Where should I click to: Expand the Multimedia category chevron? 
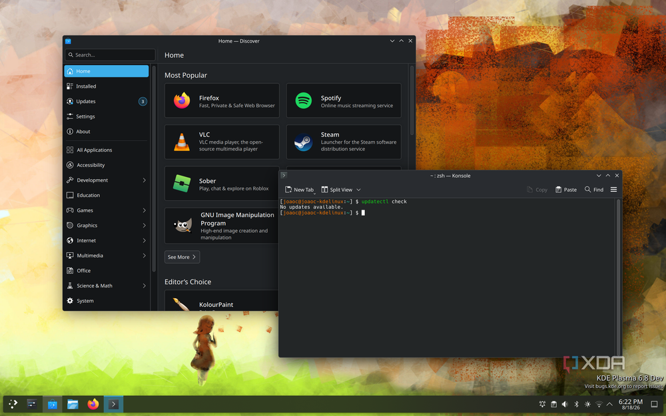pyautogui.click(x=144, y=256)
